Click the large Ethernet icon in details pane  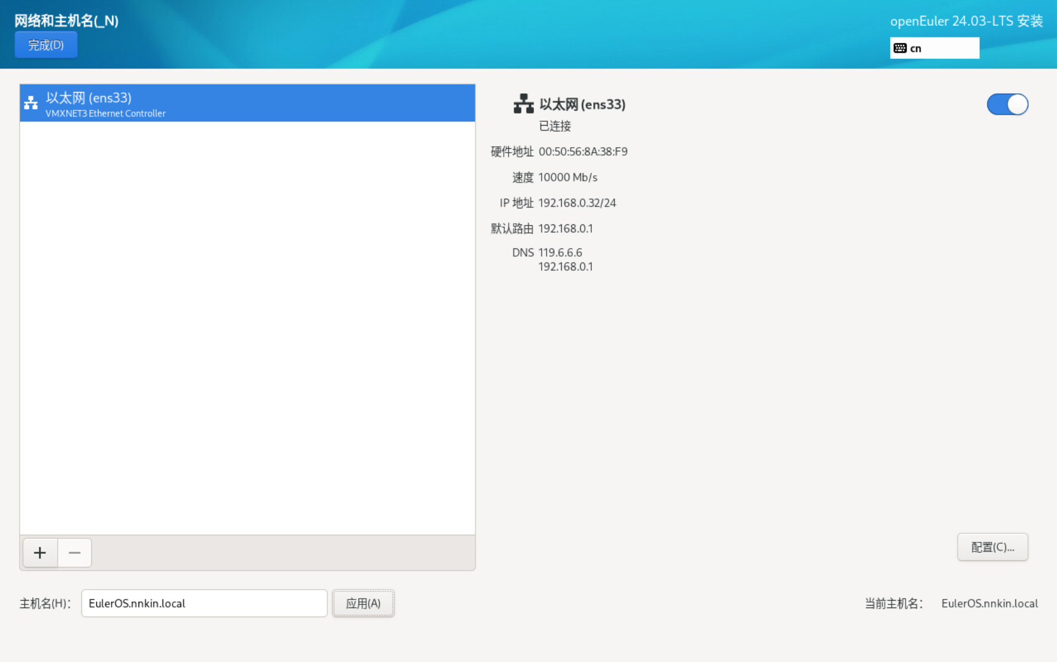(x=523, y=104)
